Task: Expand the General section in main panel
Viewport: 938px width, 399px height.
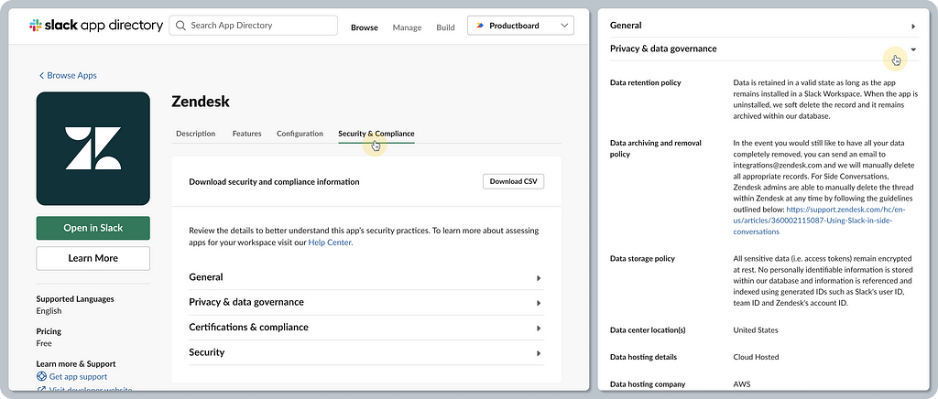Action: pyautogui.click(x=365, y=277)
